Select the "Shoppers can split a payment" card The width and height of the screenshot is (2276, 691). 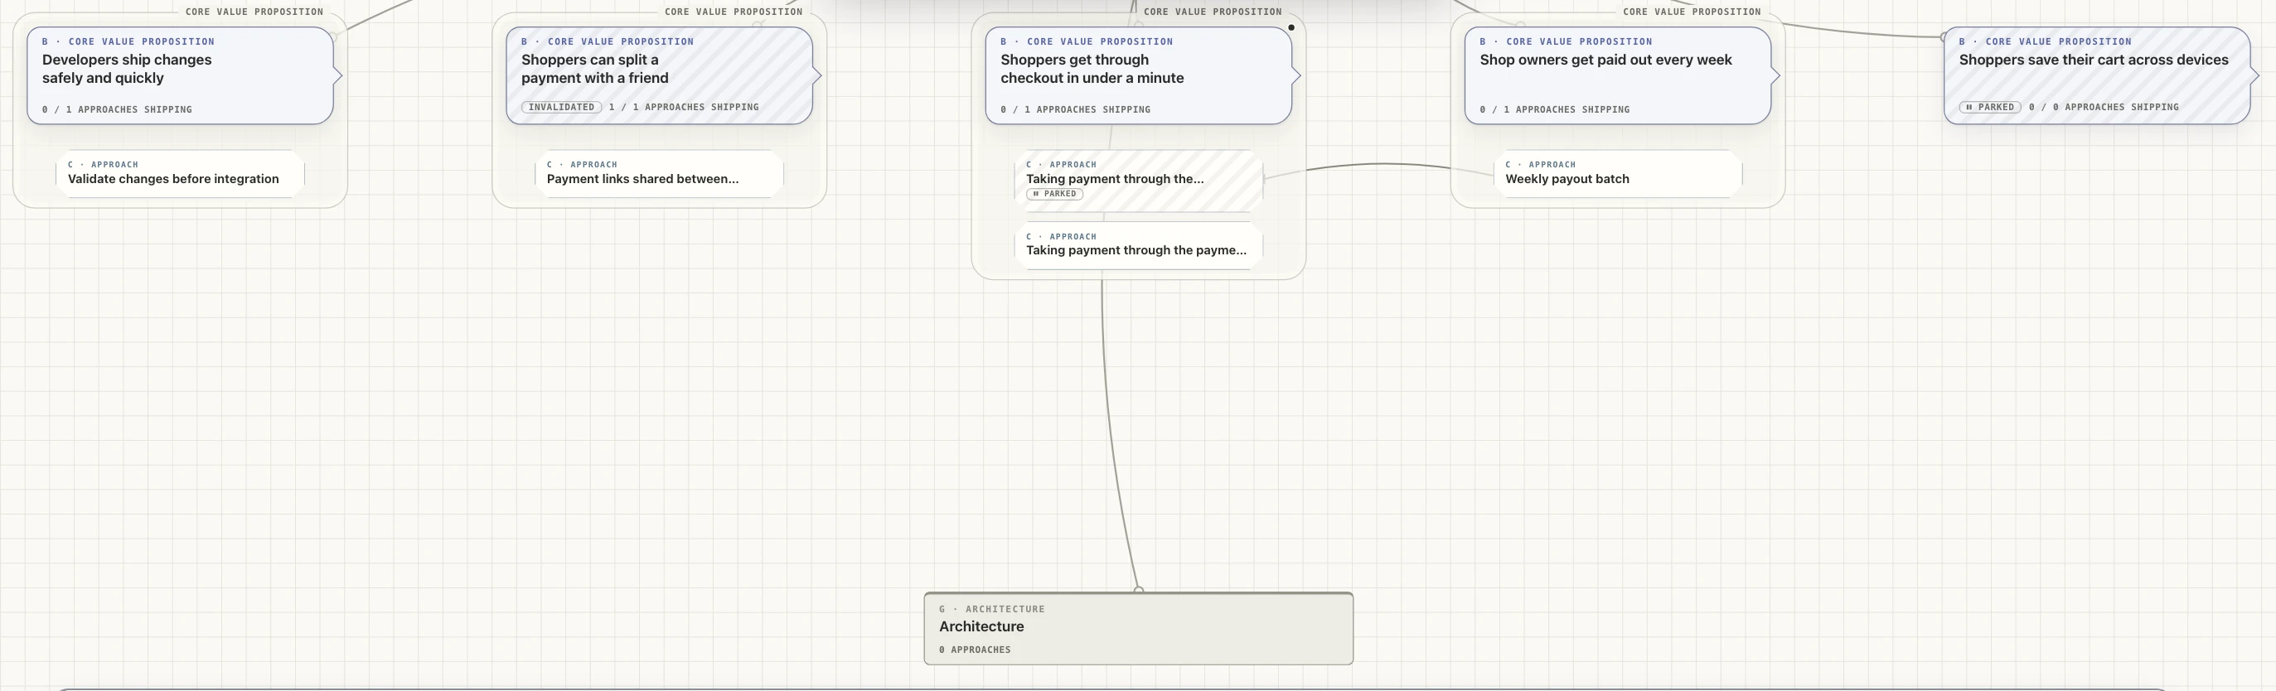[659, 75]
